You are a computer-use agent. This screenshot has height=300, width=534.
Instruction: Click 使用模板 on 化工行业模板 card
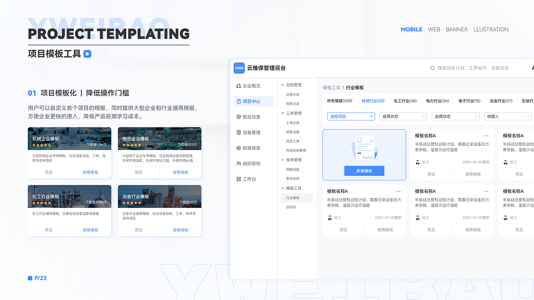(x=91, y=230)
